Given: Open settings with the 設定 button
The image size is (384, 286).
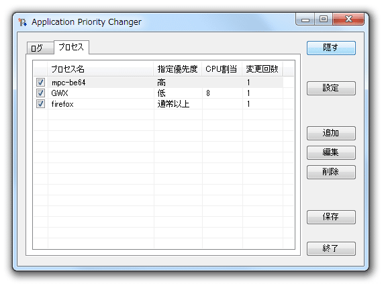Looking at the screenshot, I should (x=331, y=88).
